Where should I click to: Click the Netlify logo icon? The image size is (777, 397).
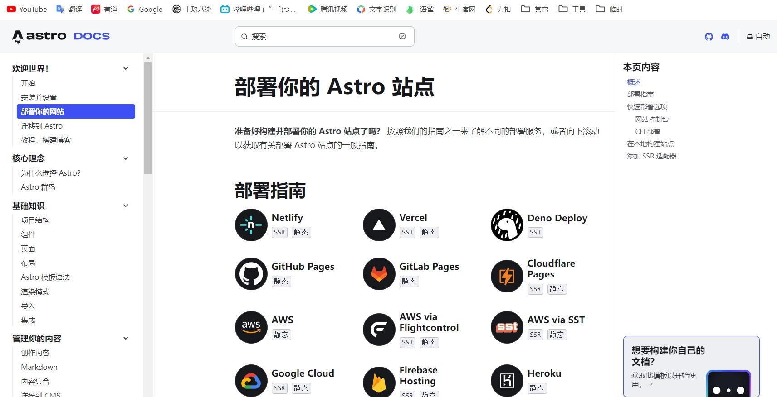(251, 225)
